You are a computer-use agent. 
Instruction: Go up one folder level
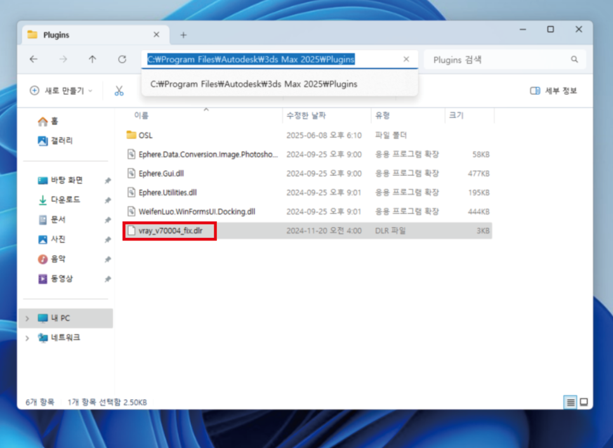tap(92, 60)
